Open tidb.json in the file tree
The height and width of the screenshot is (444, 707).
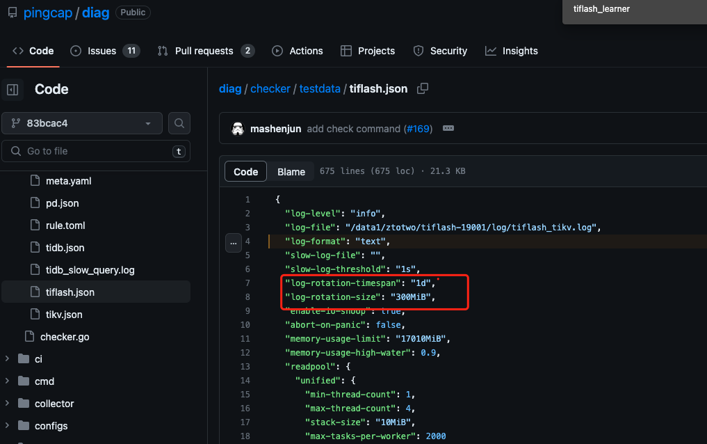click(x=65, y=248)
